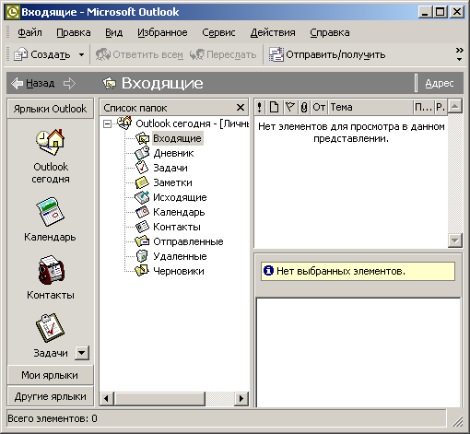Click the Заметки notes icon
Image resolution: width=470 pixels, height=434 pixels.
143,182
